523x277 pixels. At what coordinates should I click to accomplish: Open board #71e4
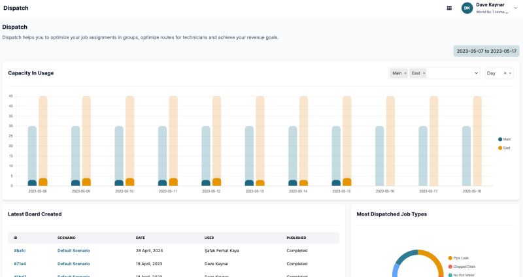(20, 264)
